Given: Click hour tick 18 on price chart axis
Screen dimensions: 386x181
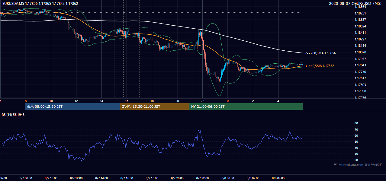Looking at the screenshot, I should click(x=152, y=101).
